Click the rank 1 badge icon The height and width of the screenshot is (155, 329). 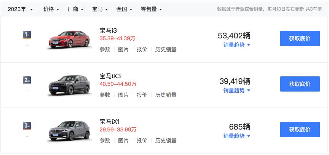27,35
